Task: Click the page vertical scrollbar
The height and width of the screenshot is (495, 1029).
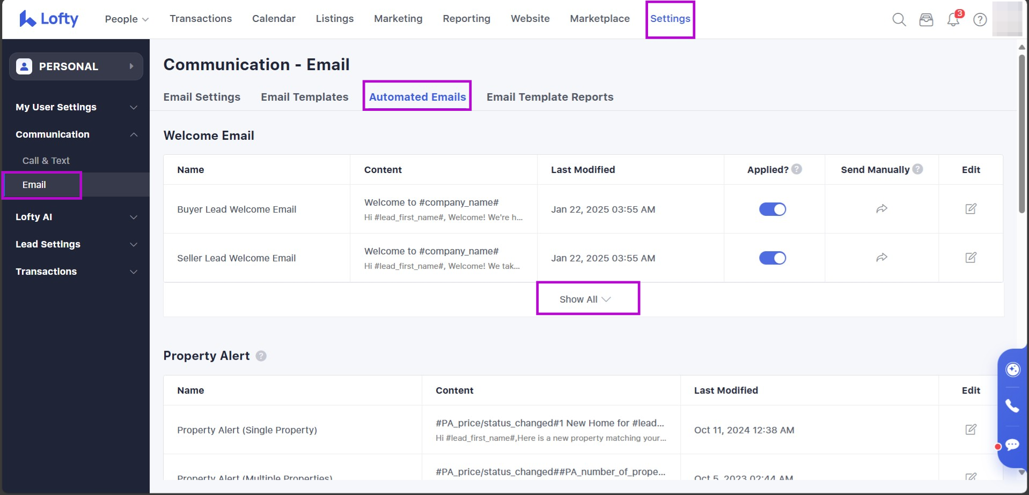Action: pos(1021,134)
